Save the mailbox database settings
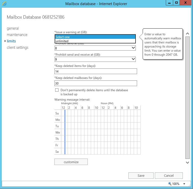Screen dimensions: 193x189 coord(141,175)
